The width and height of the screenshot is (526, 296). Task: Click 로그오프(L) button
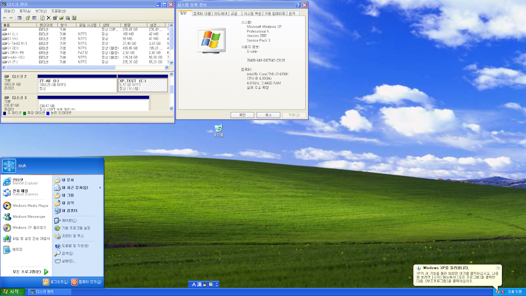click(x=56, y=282)
